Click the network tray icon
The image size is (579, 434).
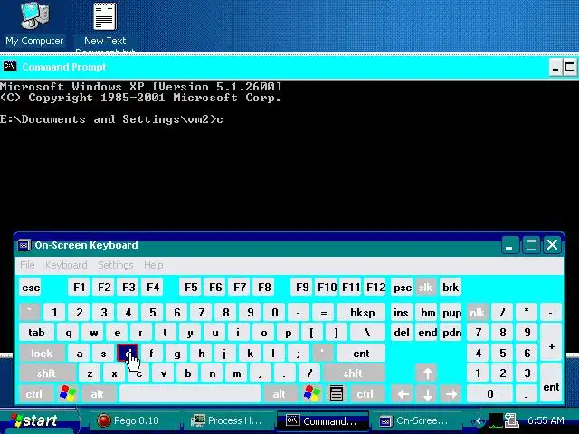click(512, 420)
